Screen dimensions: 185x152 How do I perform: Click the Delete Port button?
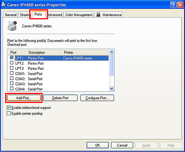coord(60,98)
